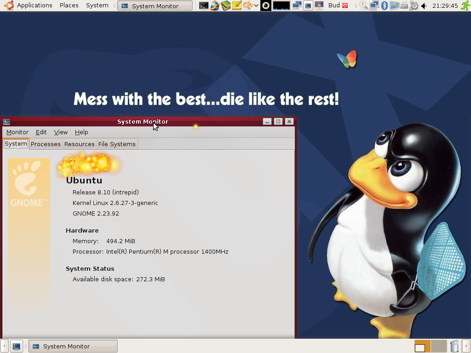
Task: Click 'Kernel Linux 2.6.27-3-generic' text
Action: [115, 203]
